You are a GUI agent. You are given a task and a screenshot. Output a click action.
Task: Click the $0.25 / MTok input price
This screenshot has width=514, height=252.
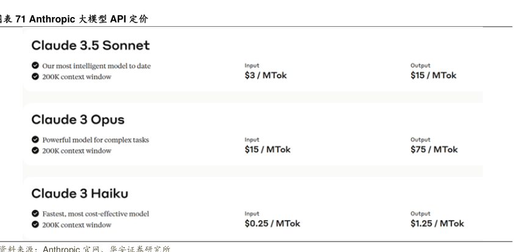pos(273,223)
